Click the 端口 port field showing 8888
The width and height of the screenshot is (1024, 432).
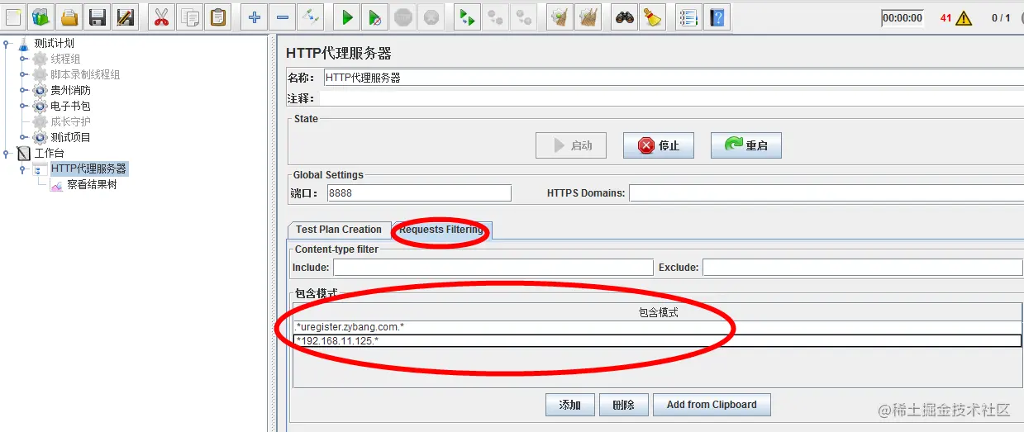(x=419, y=193)
